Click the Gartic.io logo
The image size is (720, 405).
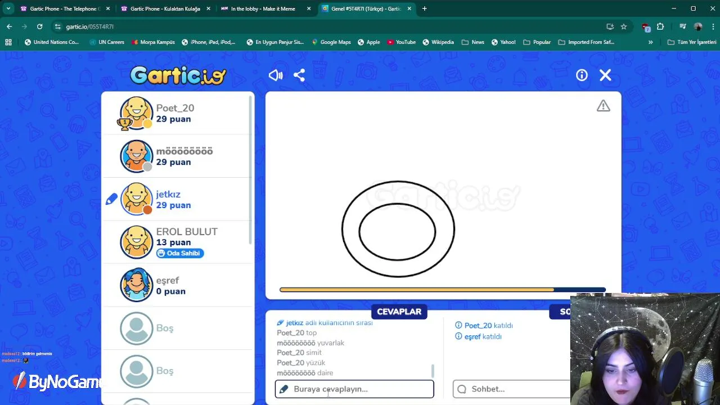(178, 75)
